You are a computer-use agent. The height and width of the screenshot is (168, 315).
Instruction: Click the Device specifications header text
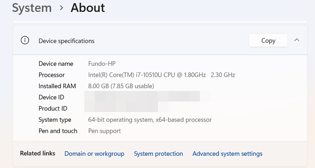66,41
